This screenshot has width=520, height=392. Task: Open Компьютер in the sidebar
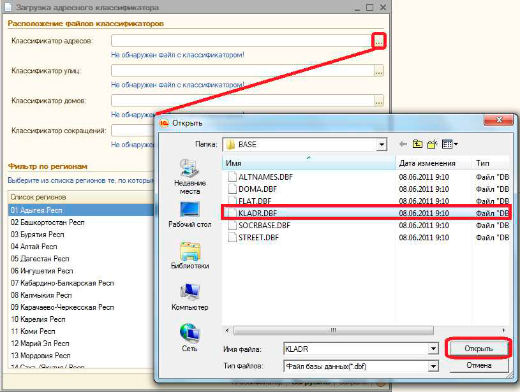click(189, 298)
